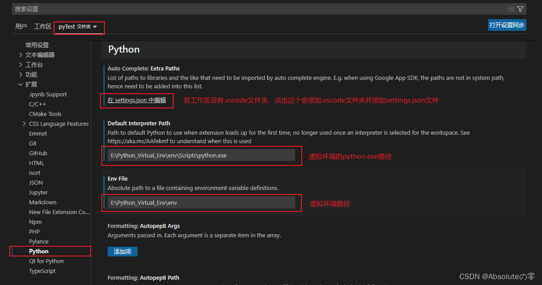Select Pylance in the extensions list

(38, 241)
